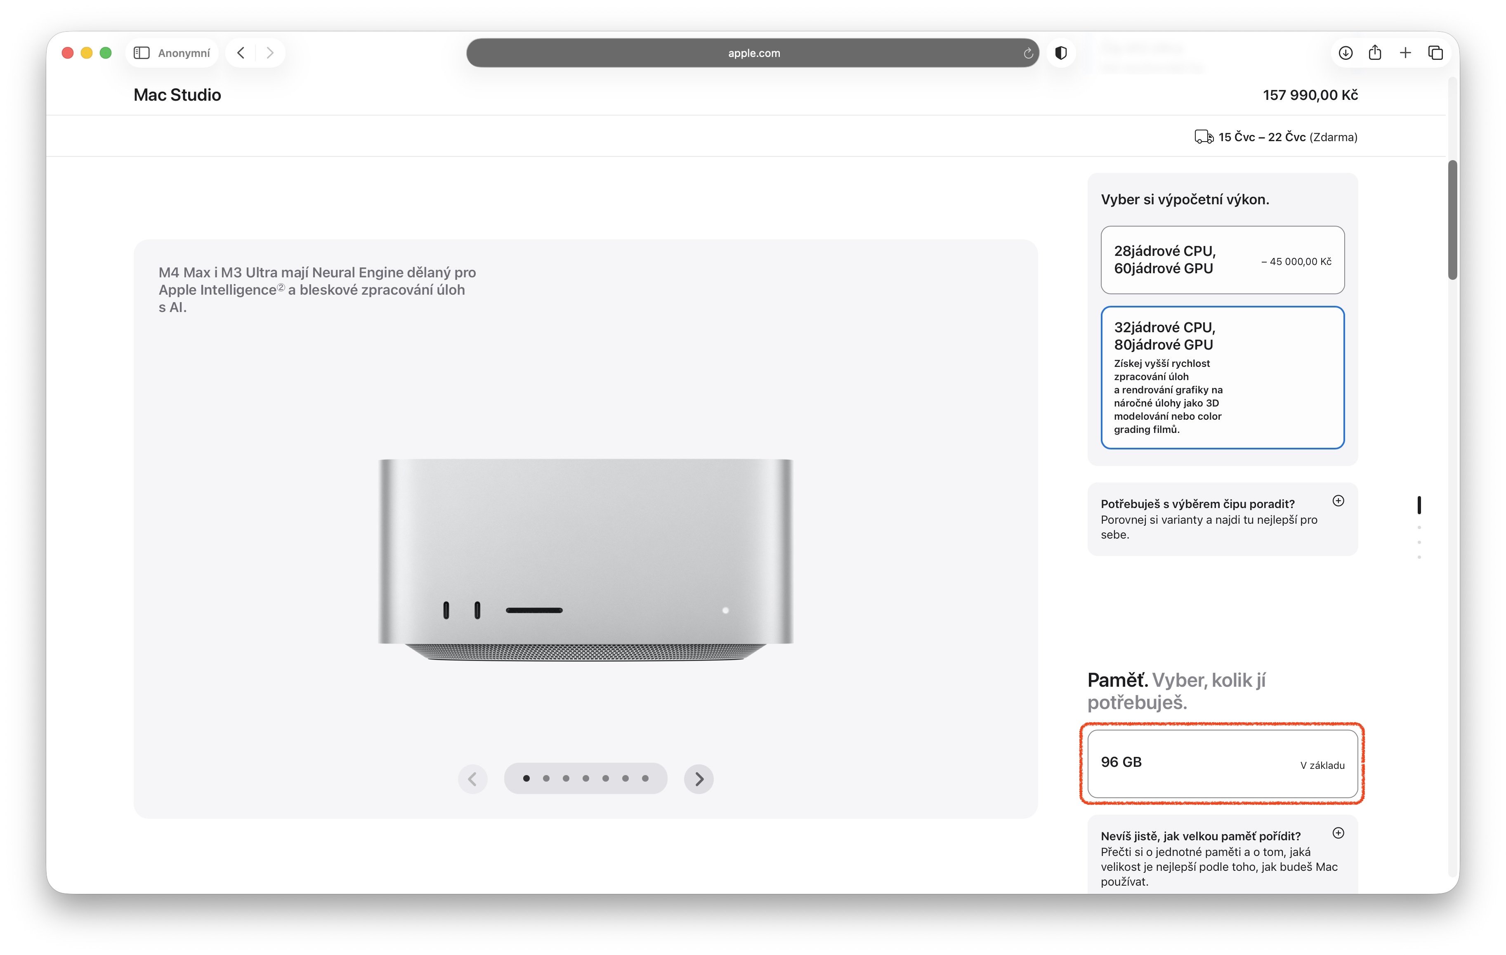This screenshot has height=955, width=1506.
Task: Advance to the next gallery image
Action: (x=699, y=779)
